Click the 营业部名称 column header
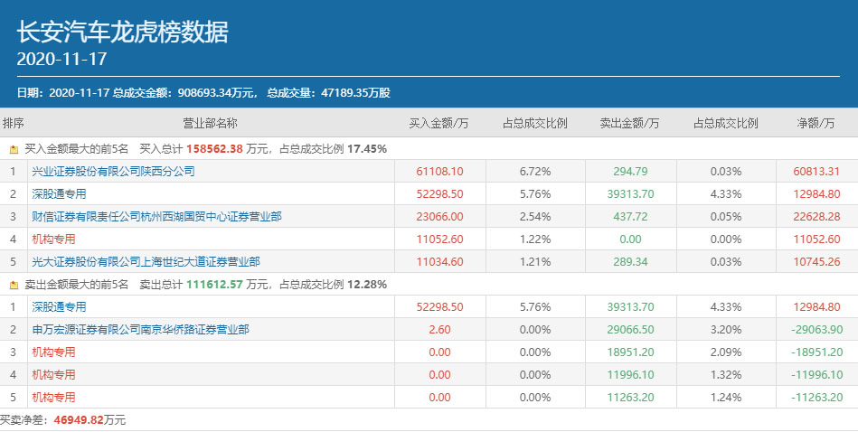 pos(210,123)
